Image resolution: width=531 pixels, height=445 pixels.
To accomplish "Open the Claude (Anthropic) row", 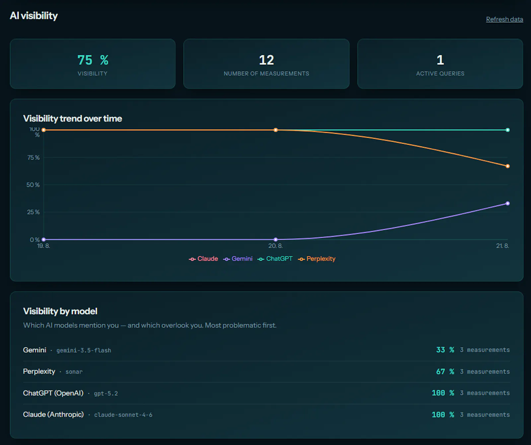I will point(266,415).
